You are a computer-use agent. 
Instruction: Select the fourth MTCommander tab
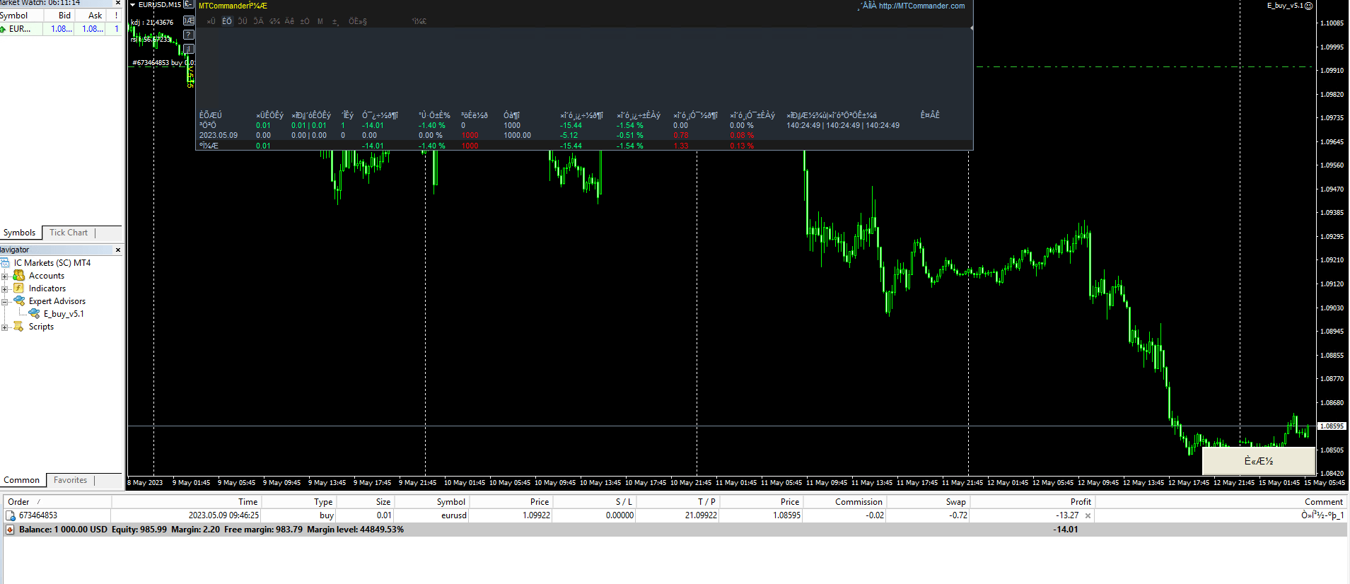click(259, 21)
